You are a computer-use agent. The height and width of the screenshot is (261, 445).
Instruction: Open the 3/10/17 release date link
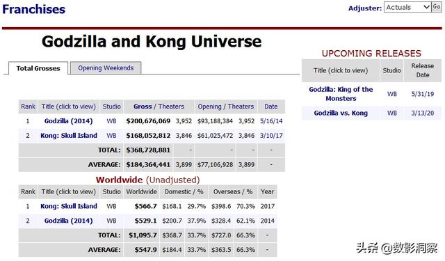(271, 136)
